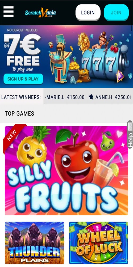The image size is (133, 267).
Task: Open the Wheel of Luck game
Action: click(x=99, y=243)
